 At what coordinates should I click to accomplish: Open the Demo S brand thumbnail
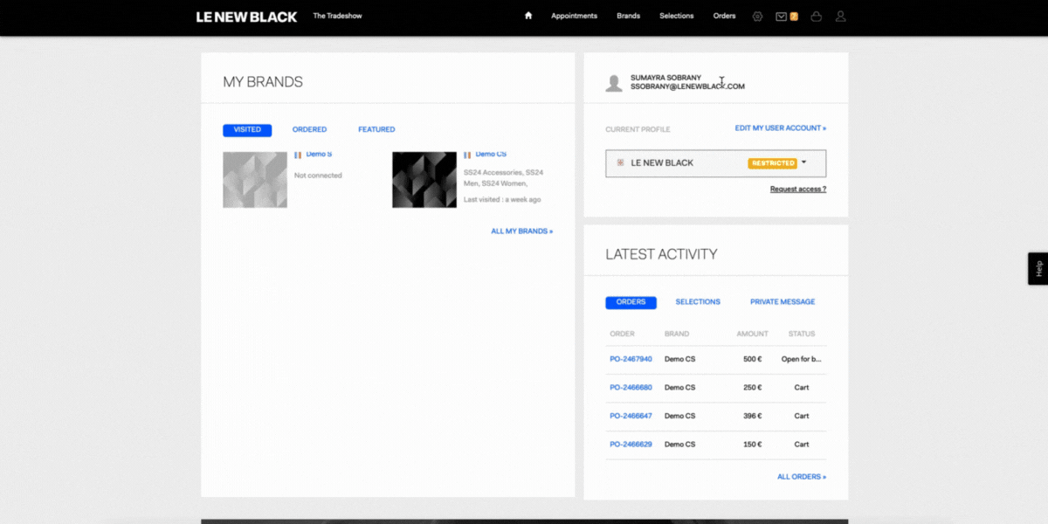[x=255, y=179]
